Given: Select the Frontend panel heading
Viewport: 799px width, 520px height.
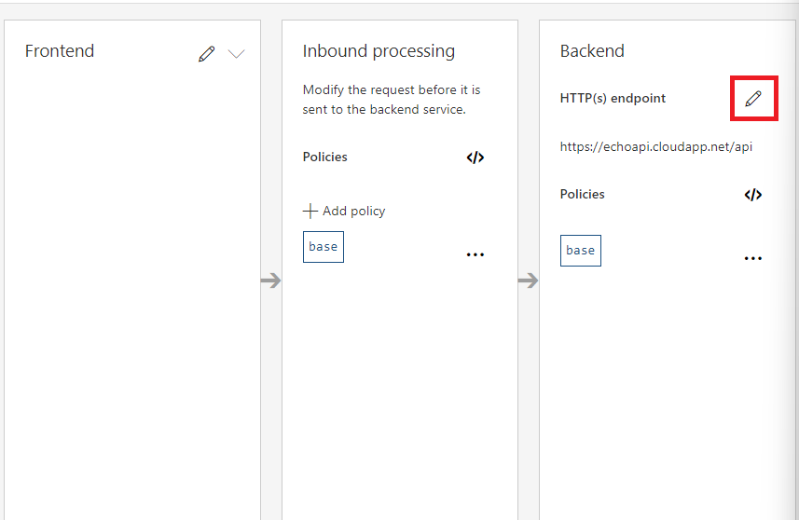Looking at the screenshot, I should (x=60, y=51).
